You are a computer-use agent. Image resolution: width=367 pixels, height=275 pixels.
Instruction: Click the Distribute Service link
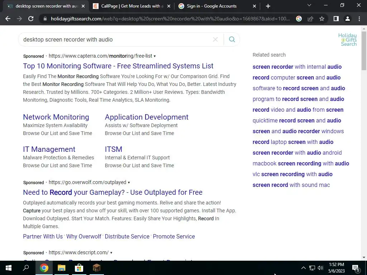coord(127,236)
